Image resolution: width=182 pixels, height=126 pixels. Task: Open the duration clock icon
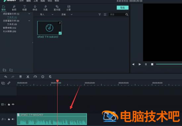click(43, 77)
